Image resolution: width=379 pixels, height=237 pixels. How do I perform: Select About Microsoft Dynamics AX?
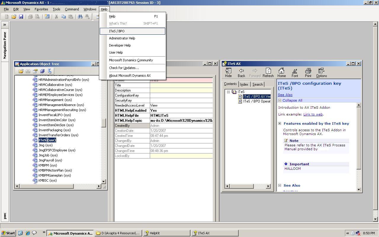coord(132,76)
